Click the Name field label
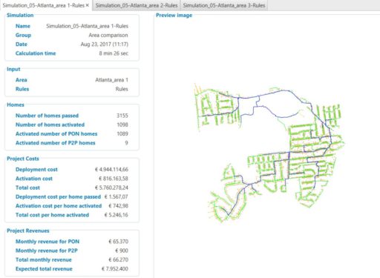380x278 pixels. (x=23, y=26)
